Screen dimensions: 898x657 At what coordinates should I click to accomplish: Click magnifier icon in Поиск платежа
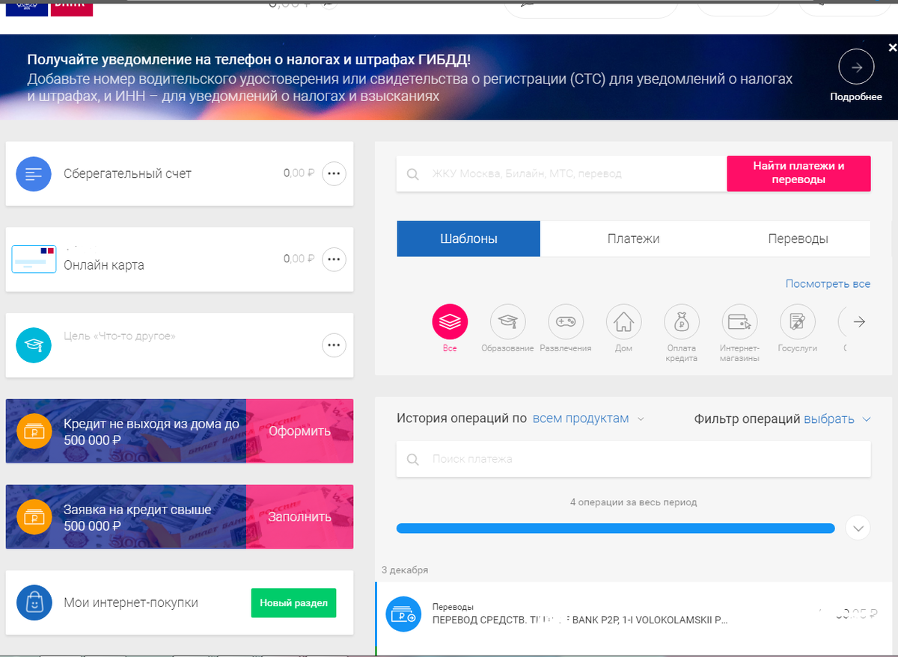tap(413, 459)
